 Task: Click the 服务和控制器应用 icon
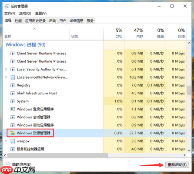pos(13,149)
